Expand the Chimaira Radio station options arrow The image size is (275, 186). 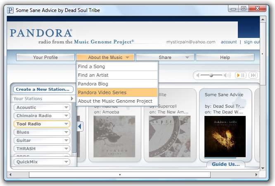click(x=66, y=115)
